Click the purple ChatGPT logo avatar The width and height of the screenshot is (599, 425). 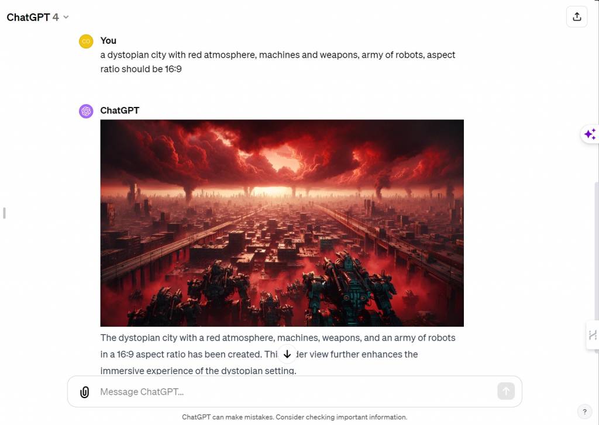tap(86, 111)
